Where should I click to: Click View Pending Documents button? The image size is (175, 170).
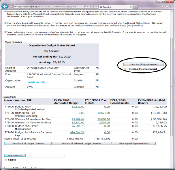pos(144,64)
